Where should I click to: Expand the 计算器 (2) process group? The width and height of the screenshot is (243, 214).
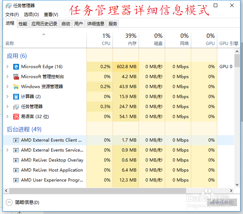coord(7,97)
